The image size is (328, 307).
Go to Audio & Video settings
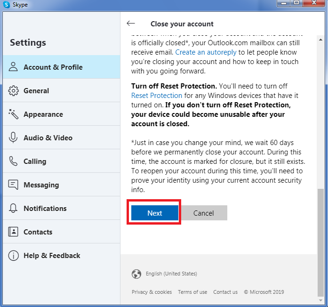[62, 137]
